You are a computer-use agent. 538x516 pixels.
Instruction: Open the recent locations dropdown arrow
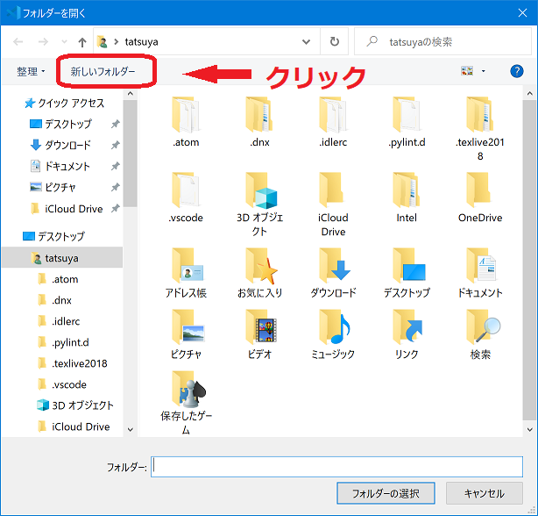click(64, 42)
